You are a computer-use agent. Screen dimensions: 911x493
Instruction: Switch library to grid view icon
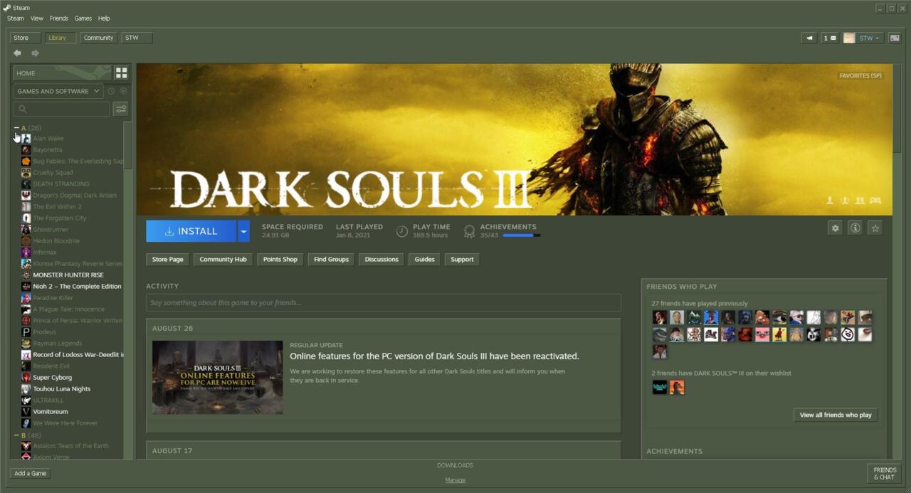[x=121, y=72]
